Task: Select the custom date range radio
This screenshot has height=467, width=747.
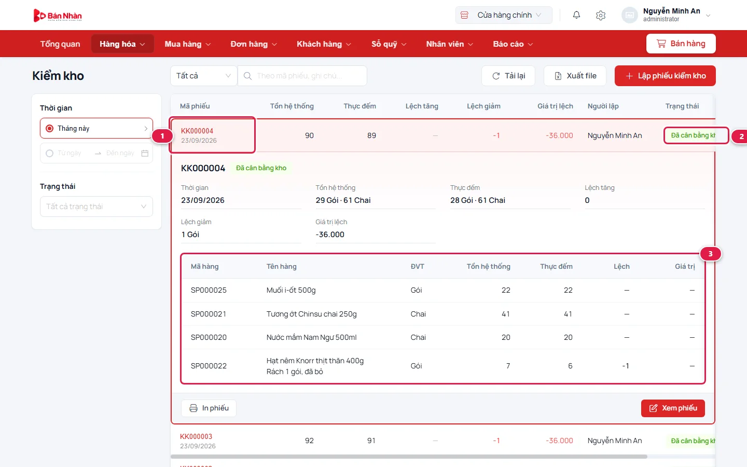Action: click(x=50, y=153)
